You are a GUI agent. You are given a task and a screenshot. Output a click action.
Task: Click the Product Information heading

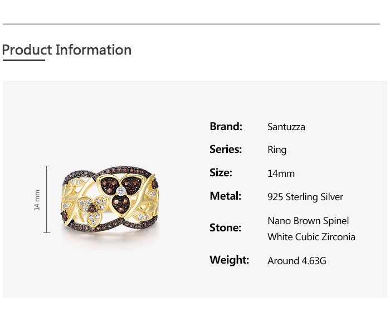pos(67,50)
